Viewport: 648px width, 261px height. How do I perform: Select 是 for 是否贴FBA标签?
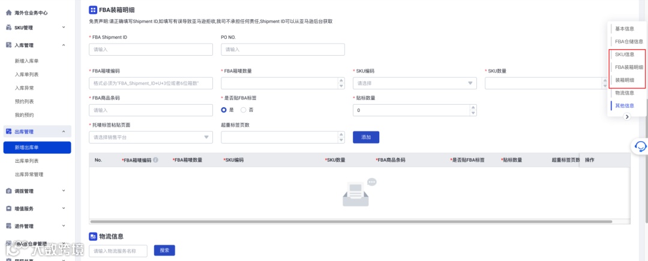coord(224,110)
